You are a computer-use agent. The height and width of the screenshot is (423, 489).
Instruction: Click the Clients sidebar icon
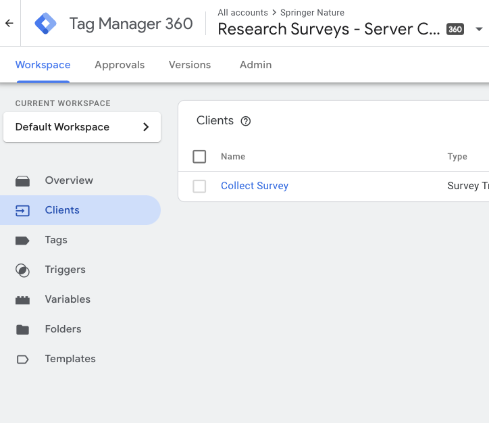22,211
